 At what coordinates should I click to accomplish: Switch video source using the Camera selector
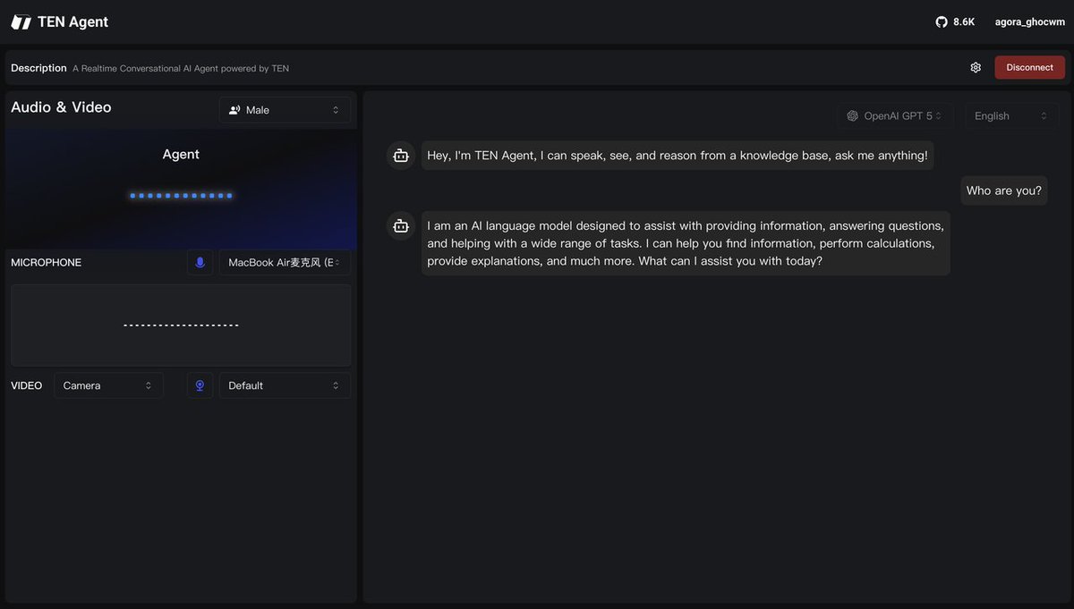point(107,385)
